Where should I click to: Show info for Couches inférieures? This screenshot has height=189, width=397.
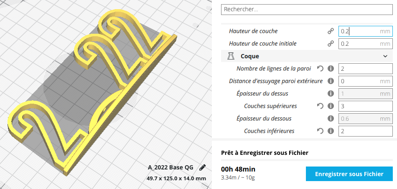(x=331, y=131)
